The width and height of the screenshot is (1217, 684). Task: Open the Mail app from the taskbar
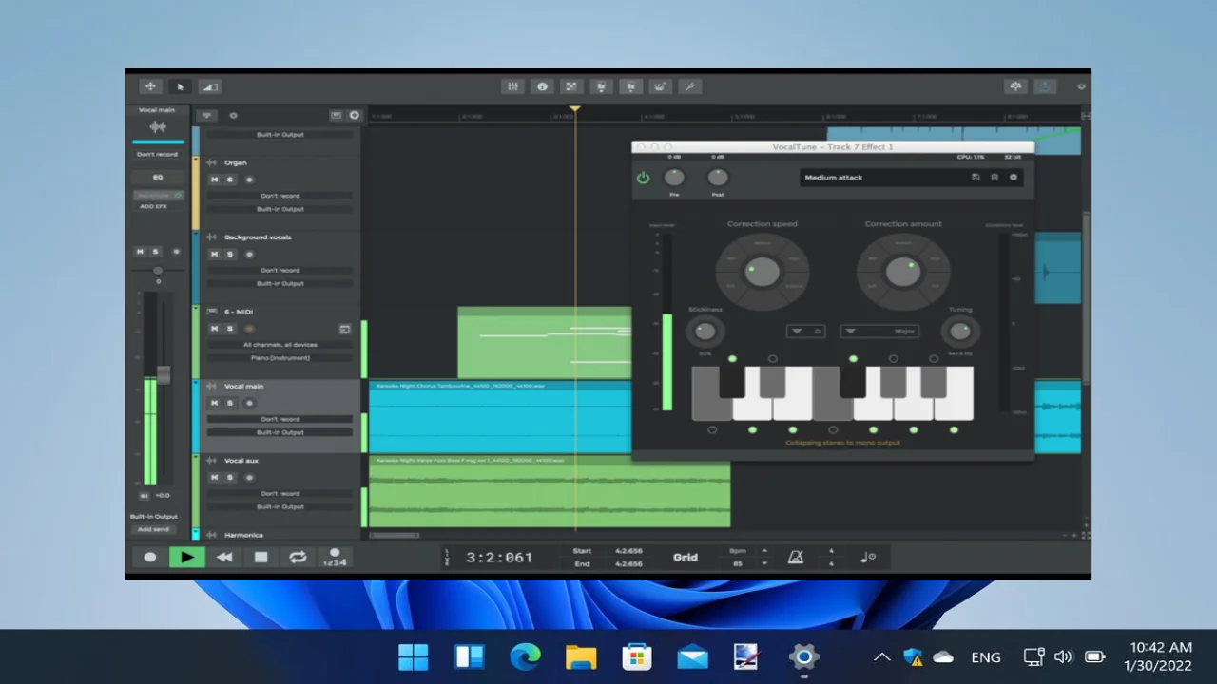tap(692, 656)
